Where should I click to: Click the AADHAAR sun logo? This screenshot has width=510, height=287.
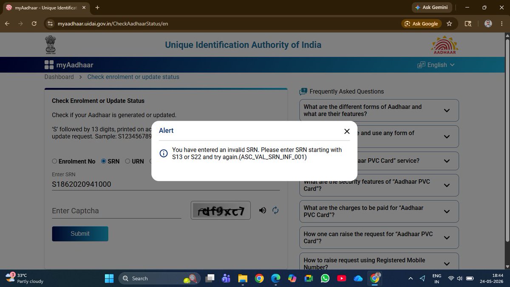(x=445, y=45)
